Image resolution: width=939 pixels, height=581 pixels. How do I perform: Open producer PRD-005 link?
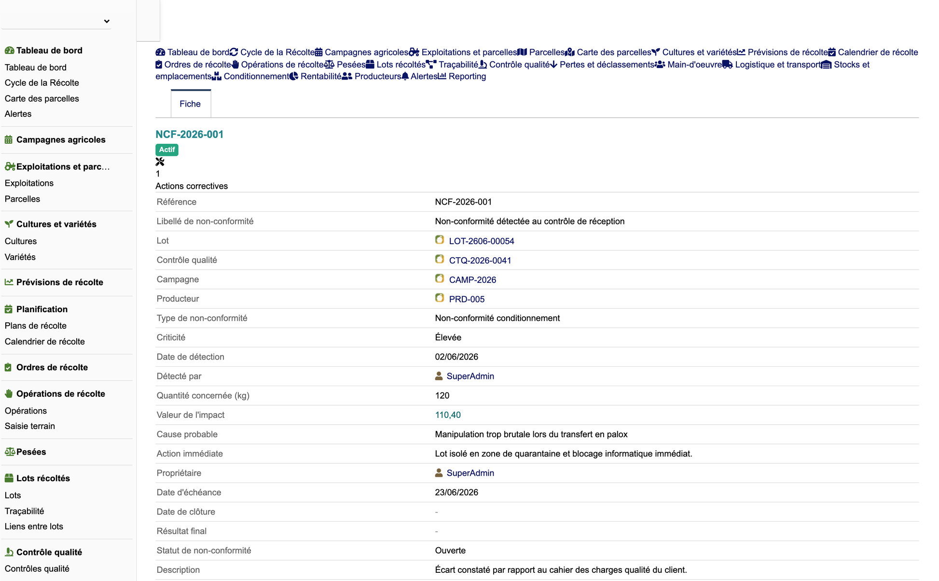[x=467, y=299]
